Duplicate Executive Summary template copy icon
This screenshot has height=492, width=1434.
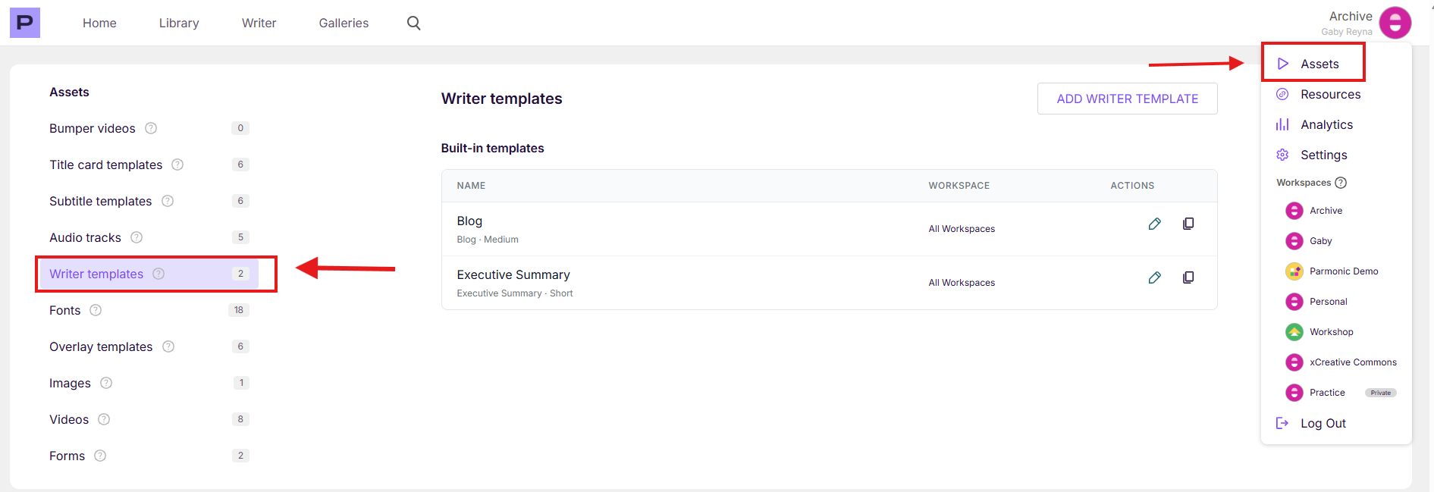tap(1188, 277)
